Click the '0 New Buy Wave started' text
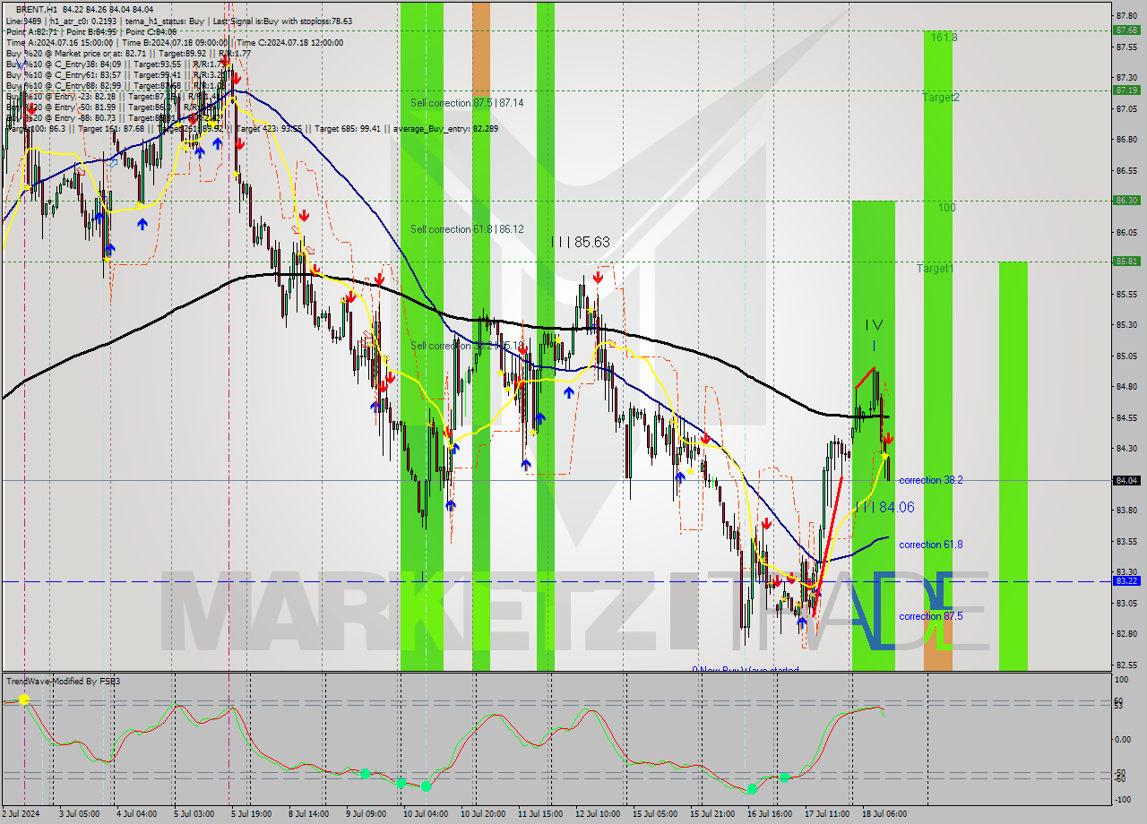 746,670
